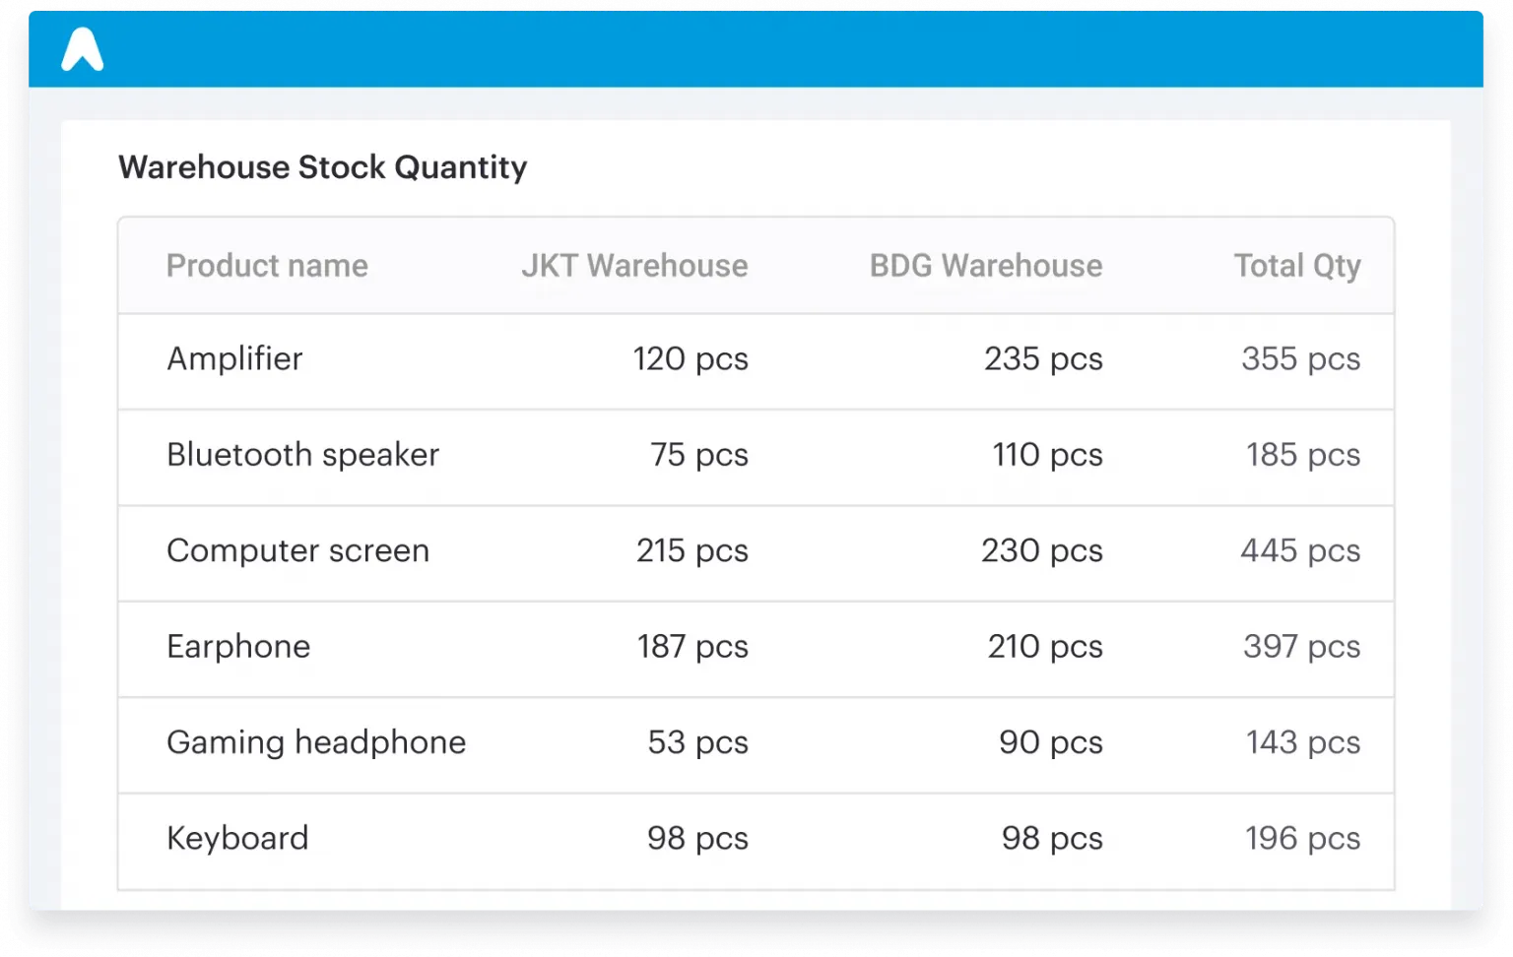The width and height of the screenshot is (1513, 957).
Task: Select the BDG Warehouse column header
Action: coord(985,266)
